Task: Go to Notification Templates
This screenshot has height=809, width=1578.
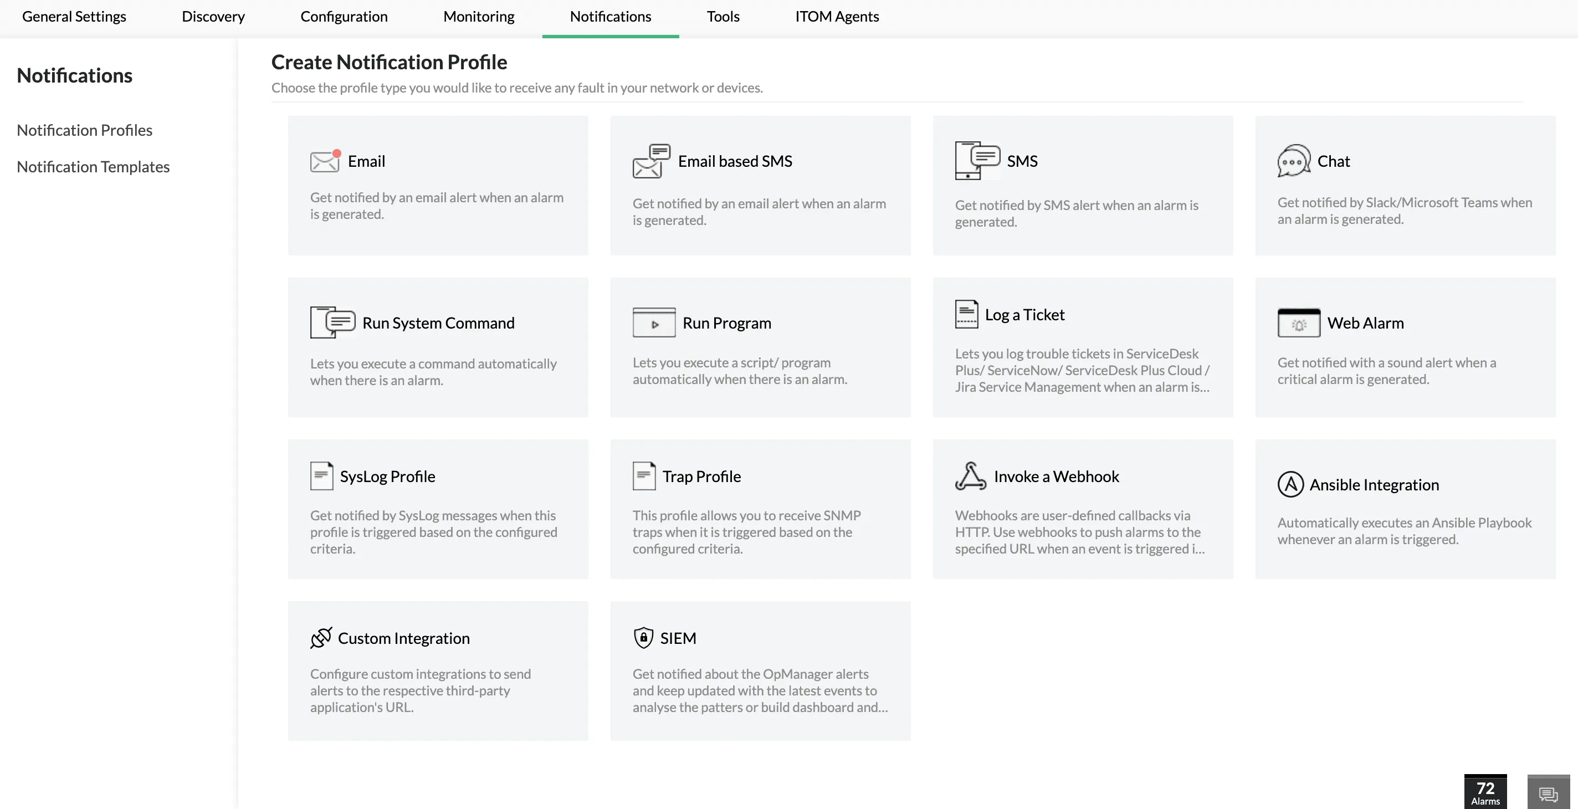Action: point(93,166)
